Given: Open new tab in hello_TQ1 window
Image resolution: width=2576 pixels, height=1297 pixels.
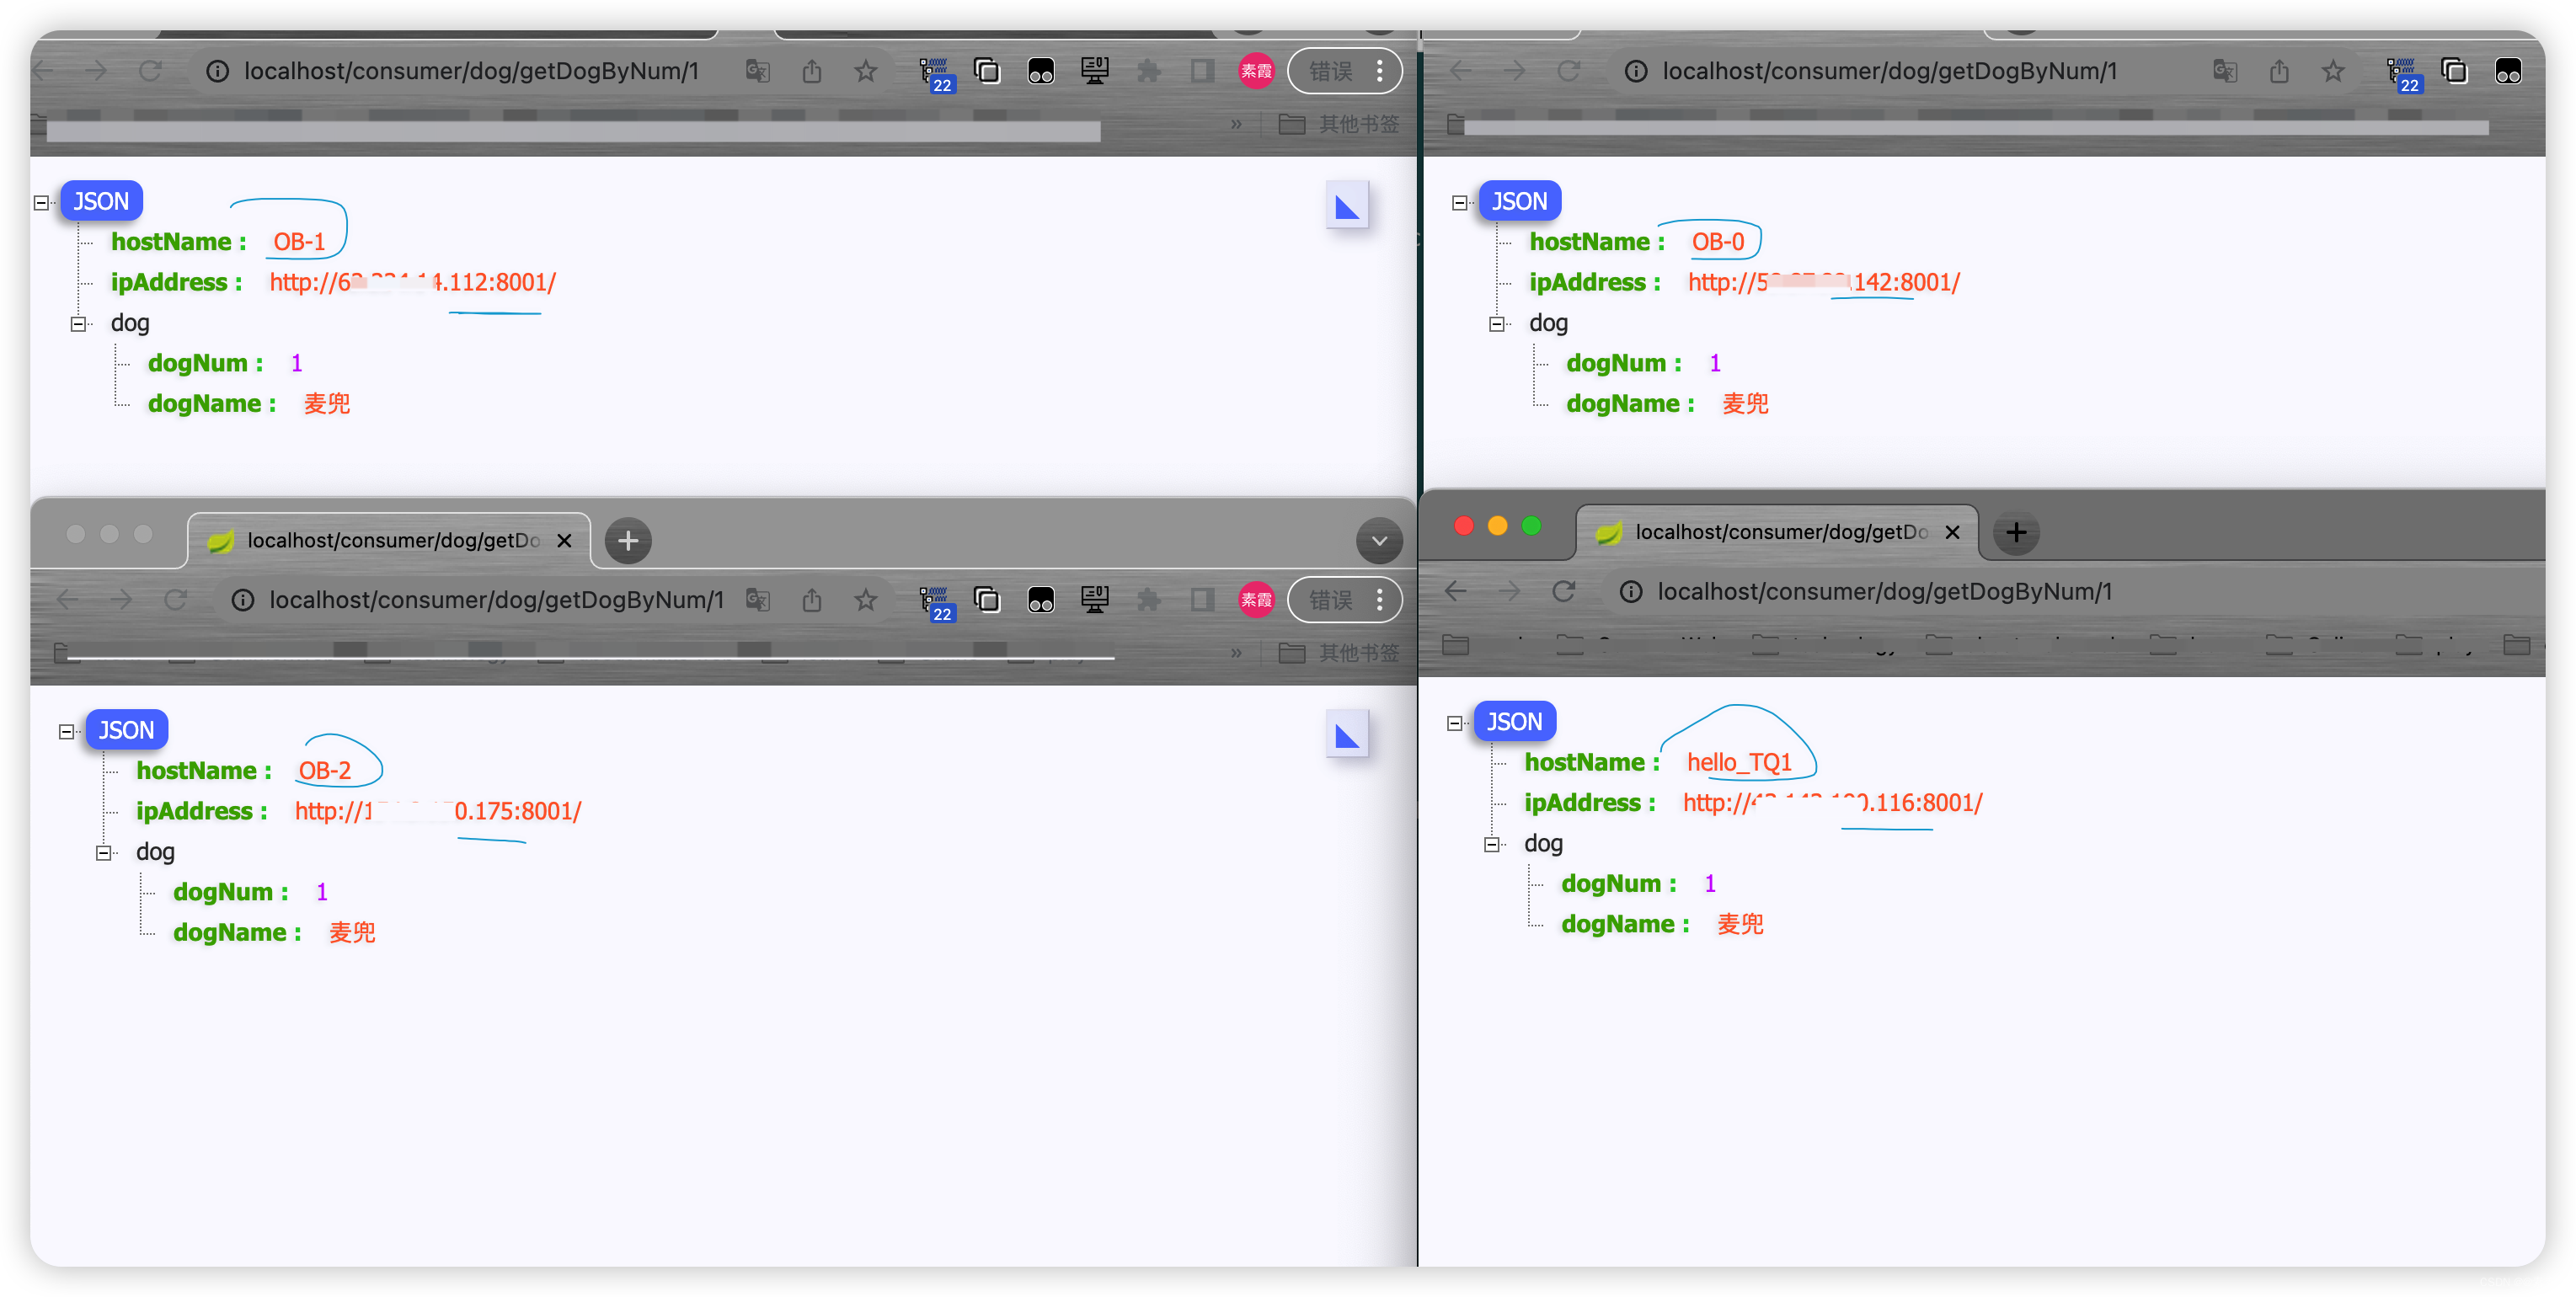Looking at the screenshot, I should click(x=2016, y=533).
